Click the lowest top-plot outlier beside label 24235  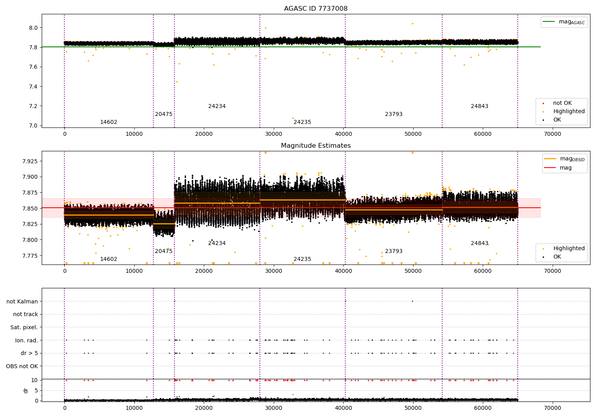coord(293,118)
